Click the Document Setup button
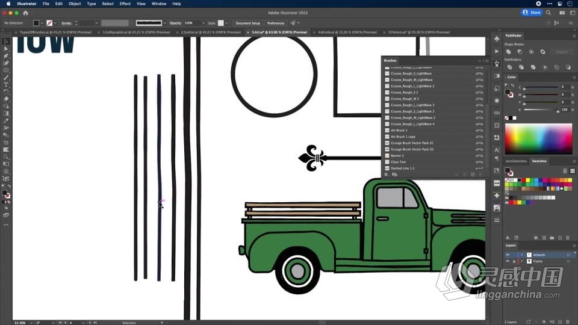 click(x=247, y=23)
